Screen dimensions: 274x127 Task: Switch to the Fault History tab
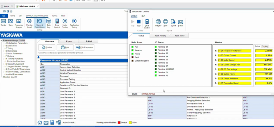click(x=161, y=36)
